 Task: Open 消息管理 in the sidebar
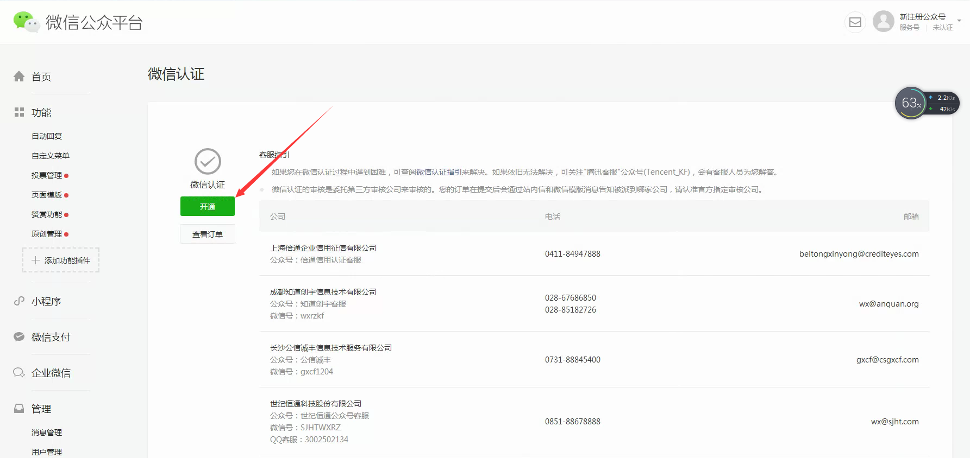[x=47, y=432]
